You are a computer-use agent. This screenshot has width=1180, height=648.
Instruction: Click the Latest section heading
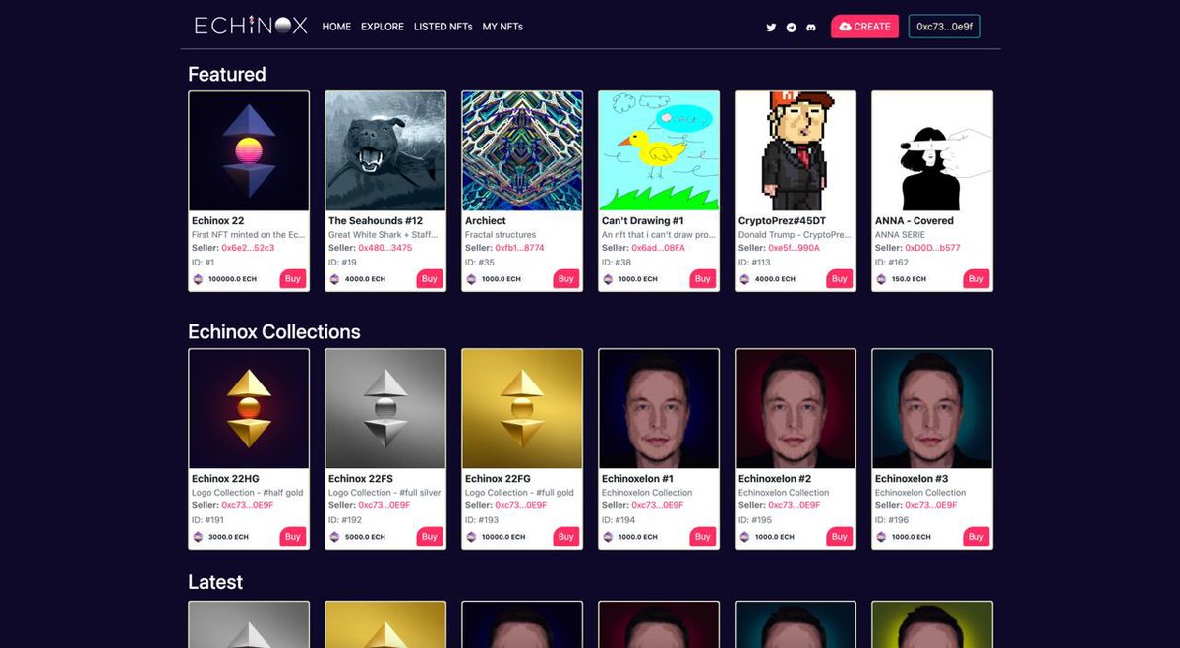(215, 582)
